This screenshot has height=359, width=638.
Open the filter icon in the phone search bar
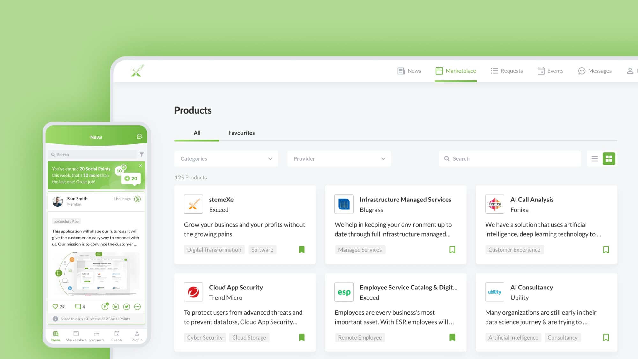point(141,154)
